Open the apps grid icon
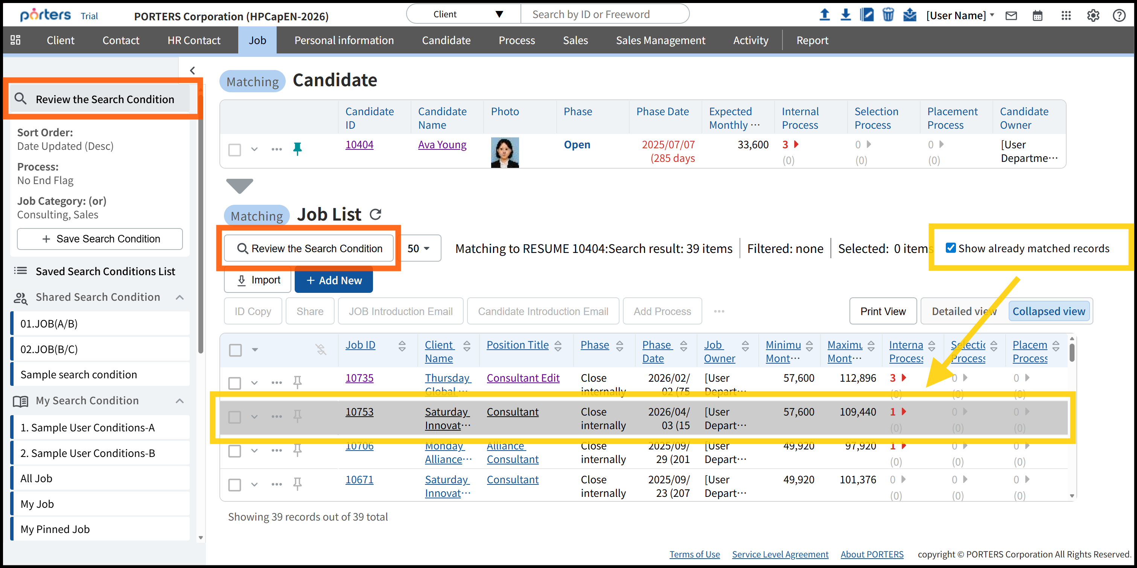Viewport: 1137px width, 568px height. tap(1066, 16)
